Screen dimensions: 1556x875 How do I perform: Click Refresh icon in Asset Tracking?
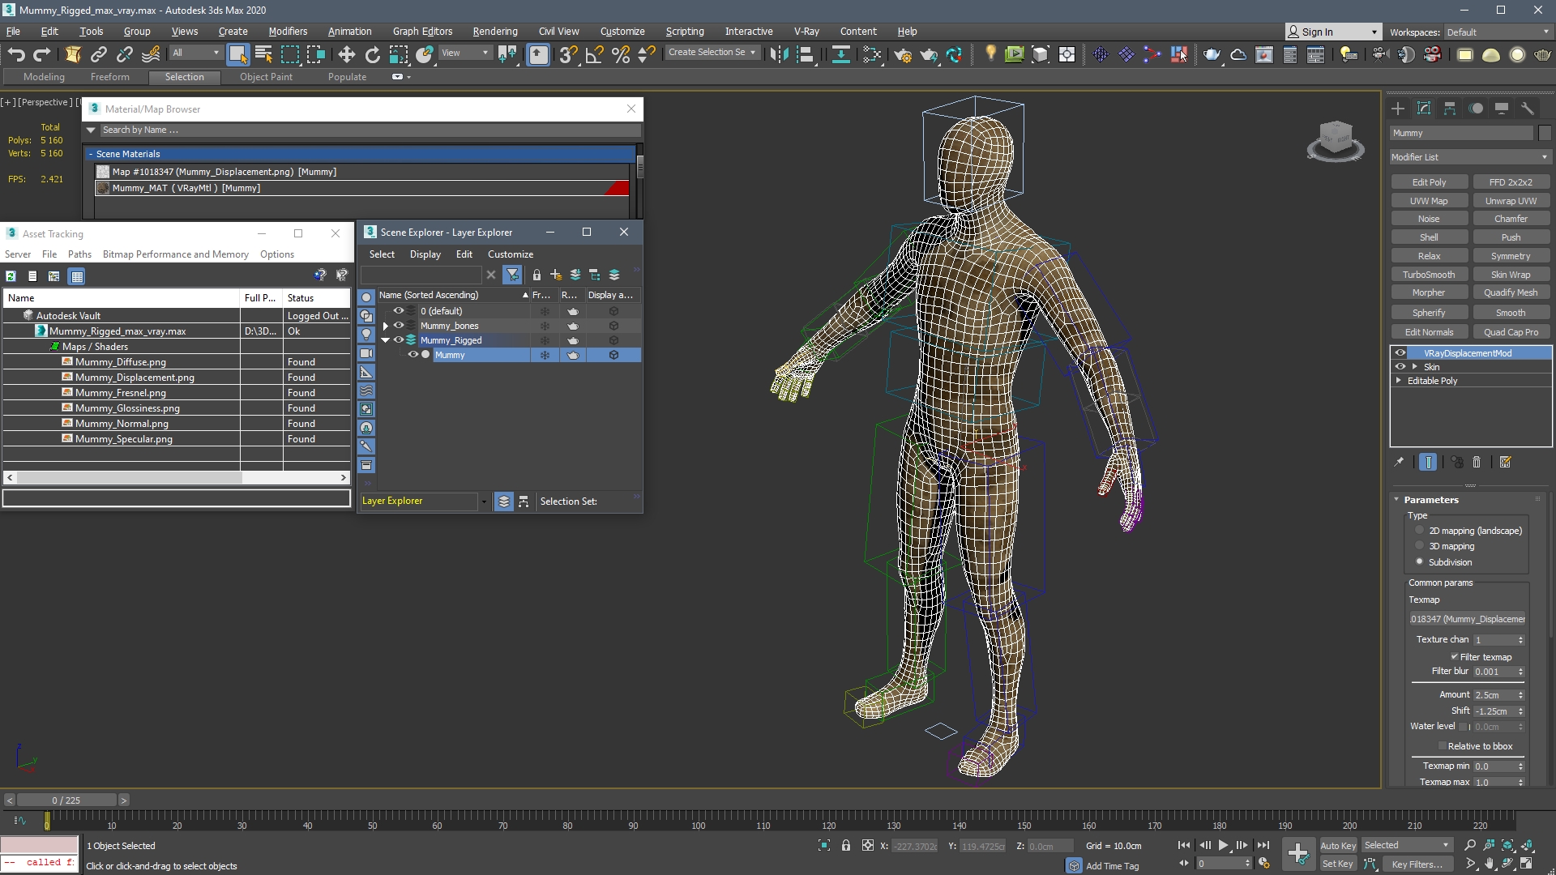click(x=11, y=276)
